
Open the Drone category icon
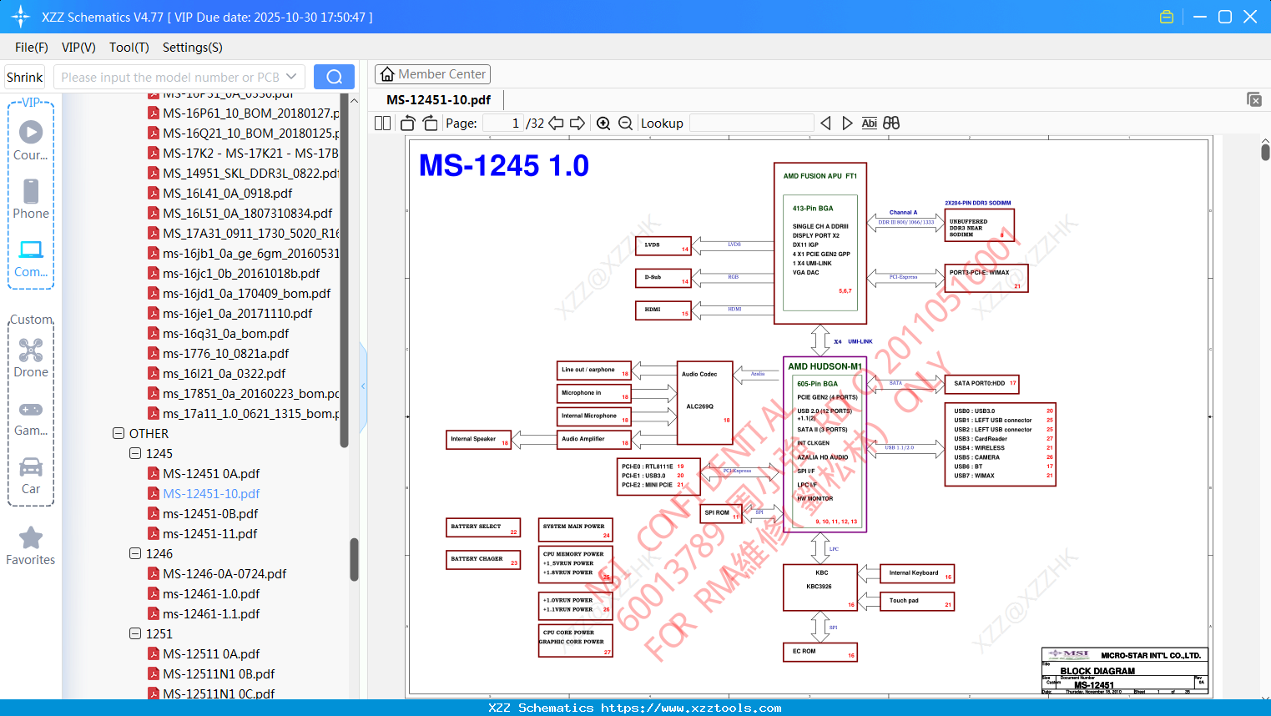click(31, 350)
